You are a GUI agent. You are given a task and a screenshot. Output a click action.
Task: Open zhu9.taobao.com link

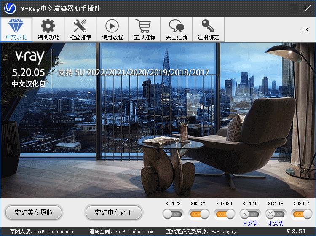pyautogui.click(x=134, y=231)
